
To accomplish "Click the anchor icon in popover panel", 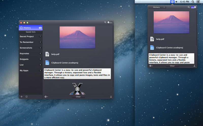I will (x=194, y=66).
